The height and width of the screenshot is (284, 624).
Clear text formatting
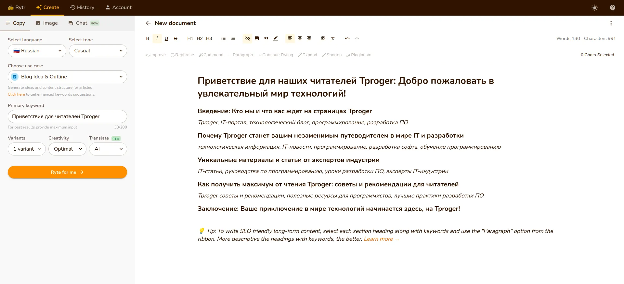[x=333, y=38]
